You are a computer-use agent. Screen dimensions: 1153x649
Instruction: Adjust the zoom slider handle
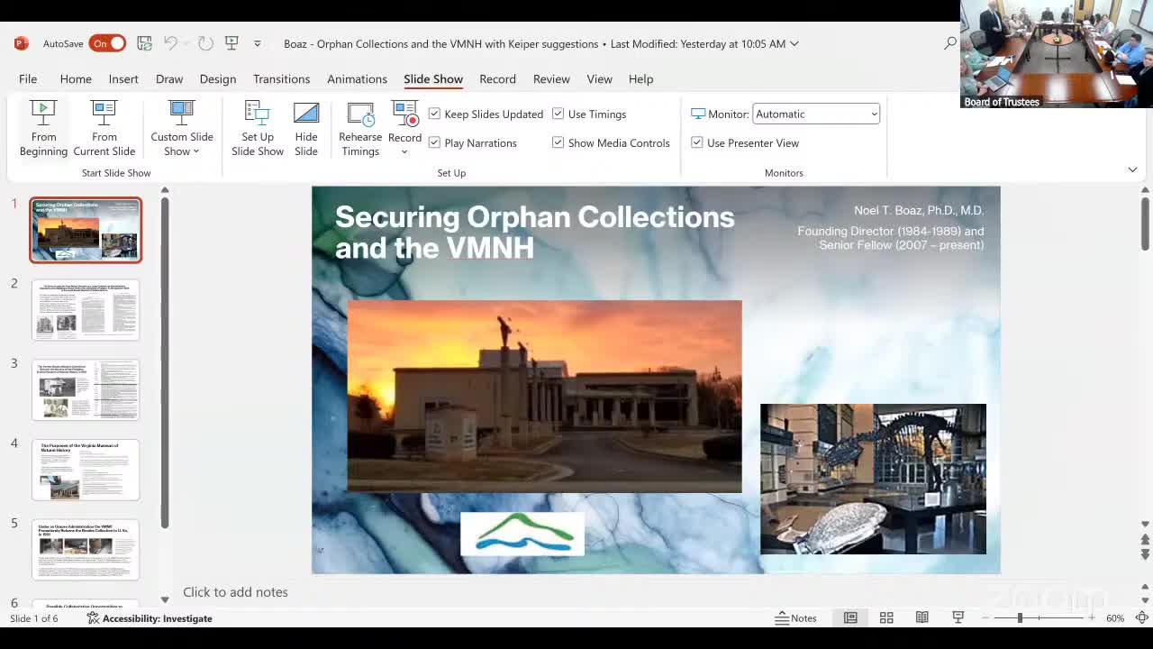(1020, 618)
